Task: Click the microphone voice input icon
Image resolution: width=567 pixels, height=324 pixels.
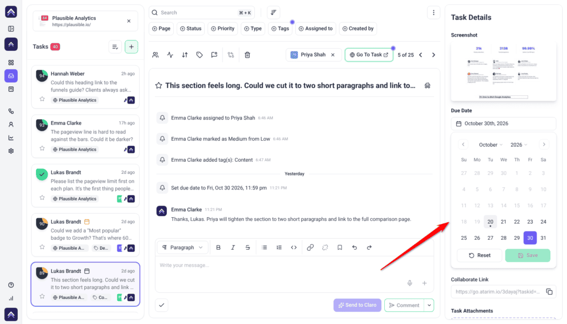Action: 410,283
